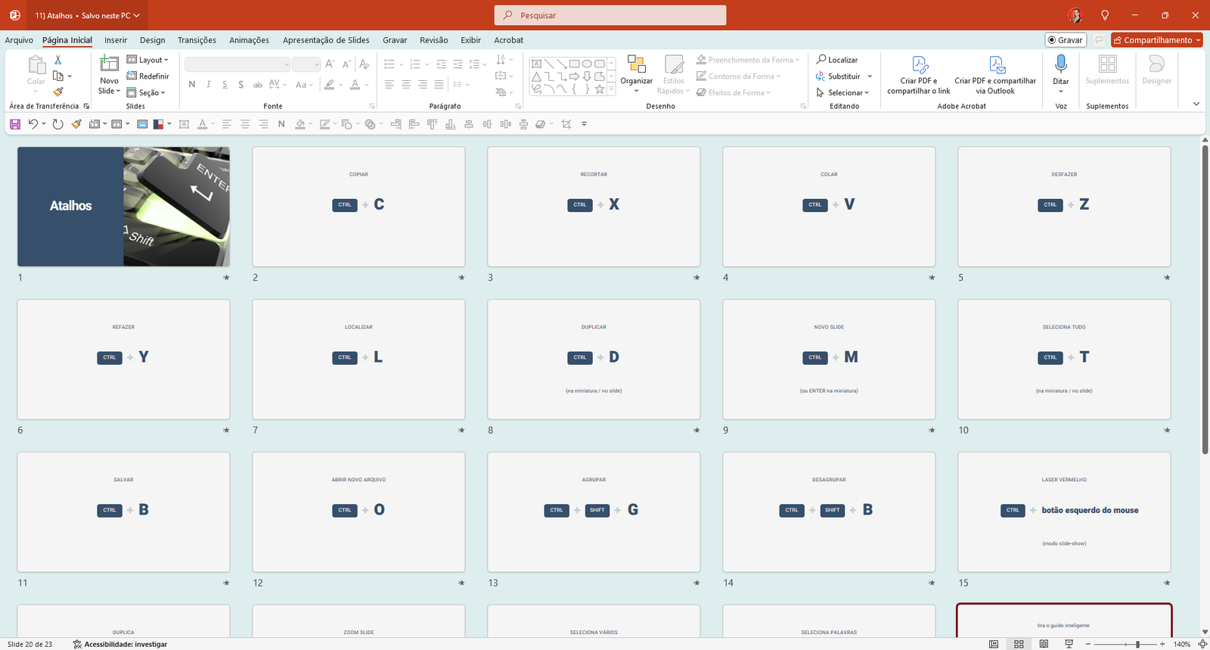
Task: Expand the Layout dropdown
Action: (148, 60)
